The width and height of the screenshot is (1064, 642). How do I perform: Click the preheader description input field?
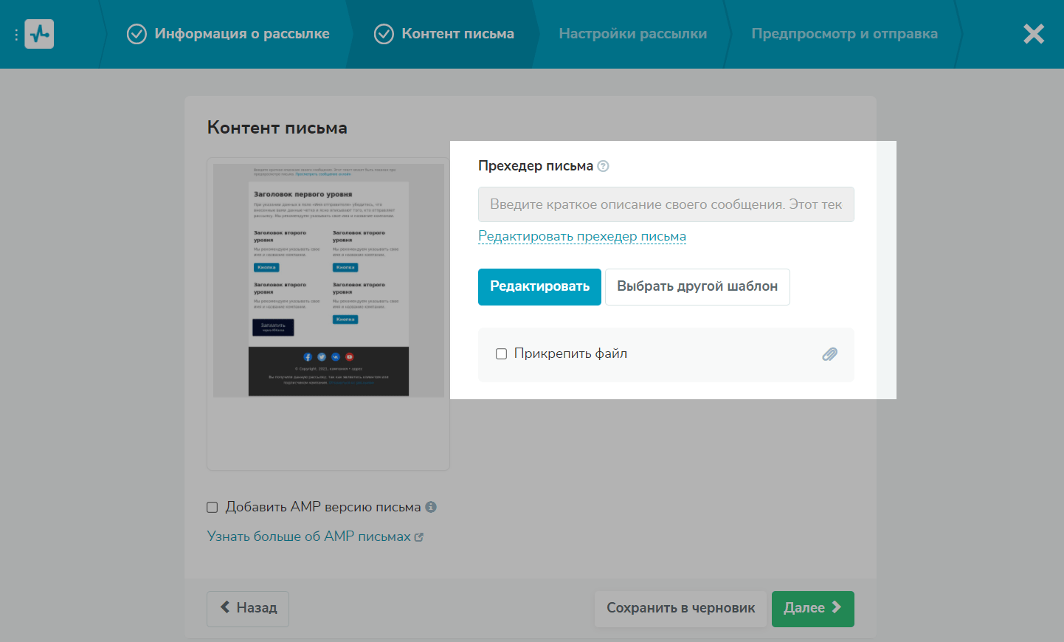pyautogui.click(x=666, y=204)
